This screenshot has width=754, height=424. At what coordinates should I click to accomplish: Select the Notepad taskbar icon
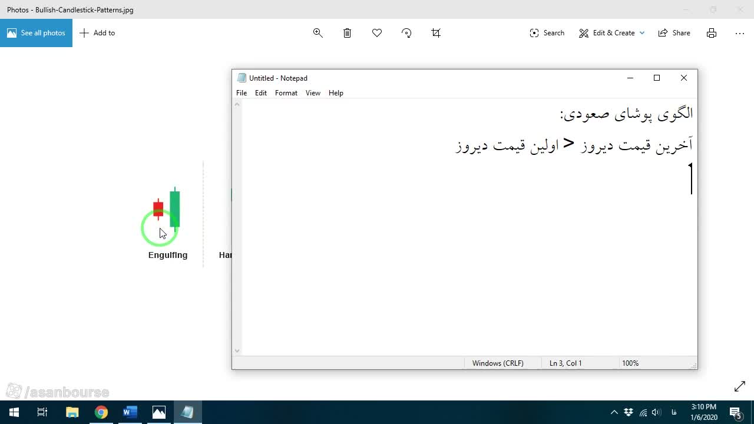[188, 412]
